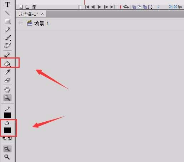Select the Eraser tool
Viewport: 184px width, 162px height.
pyautogui.click(x=7, y=80)
